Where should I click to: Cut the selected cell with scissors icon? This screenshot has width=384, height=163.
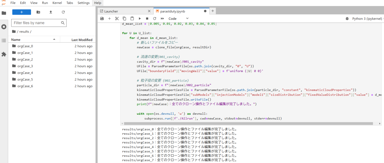coord(117,18)
